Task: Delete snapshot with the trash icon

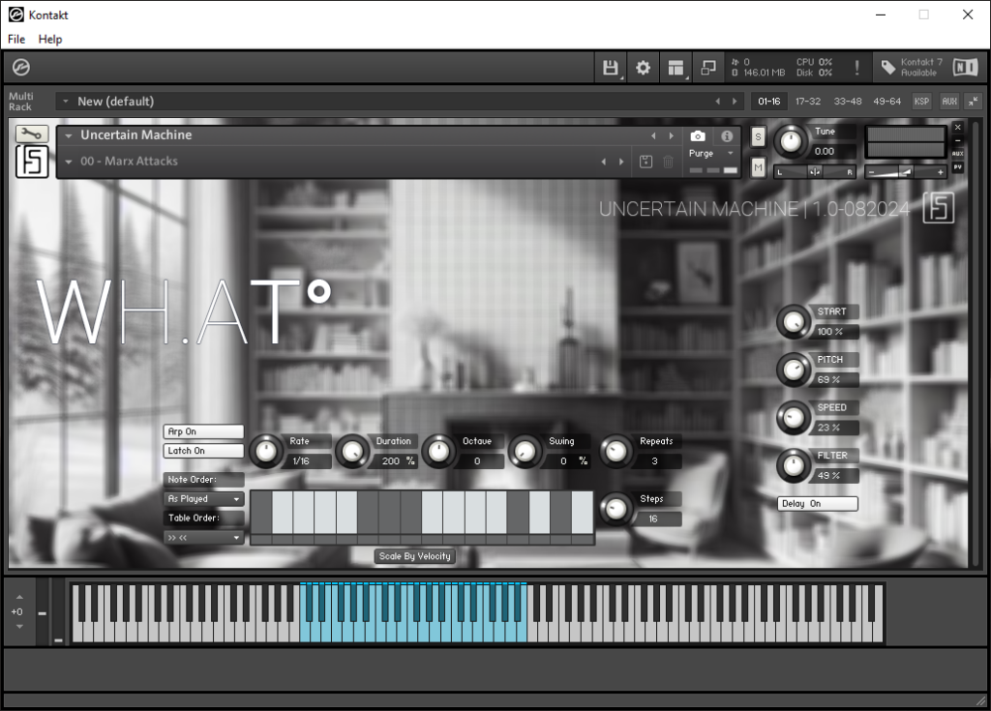Action: (668, 162)
